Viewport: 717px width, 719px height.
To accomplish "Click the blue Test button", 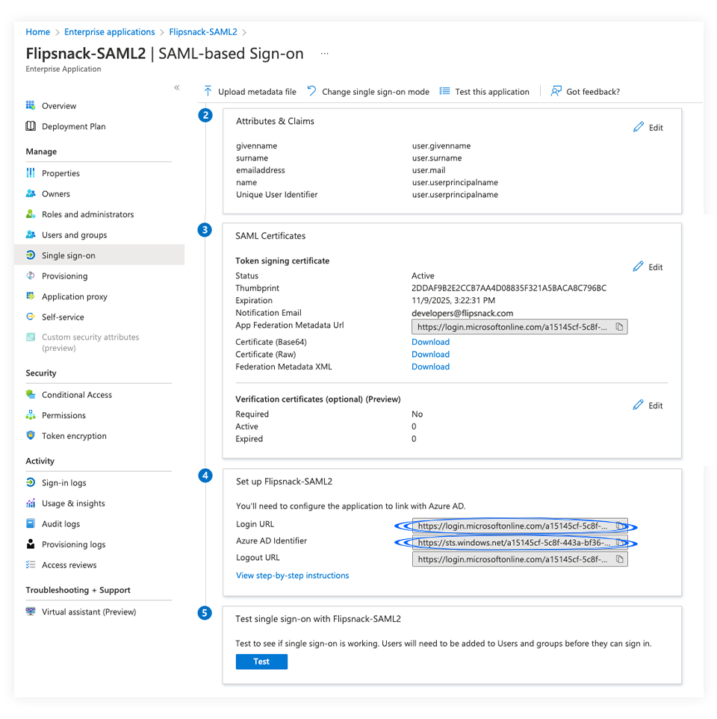I will click(261, 662).
